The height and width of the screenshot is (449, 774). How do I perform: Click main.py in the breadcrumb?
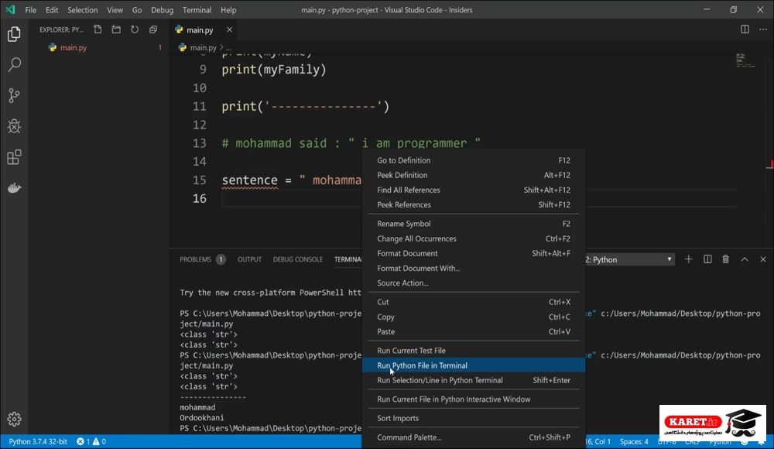click(204, 48)
